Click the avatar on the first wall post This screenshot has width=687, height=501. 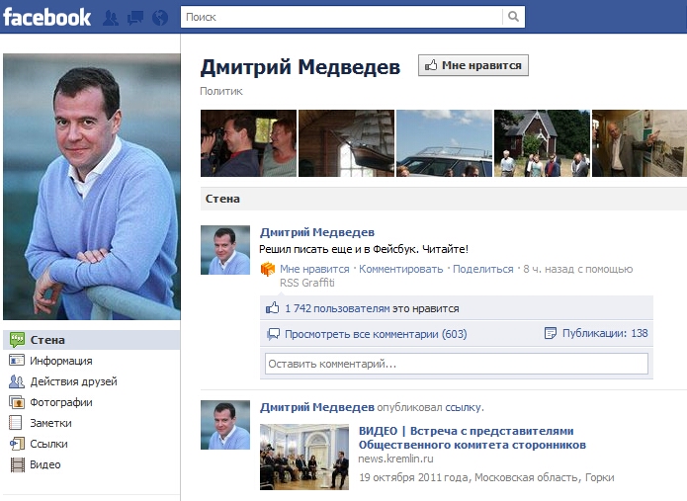[x=225, y=250]
